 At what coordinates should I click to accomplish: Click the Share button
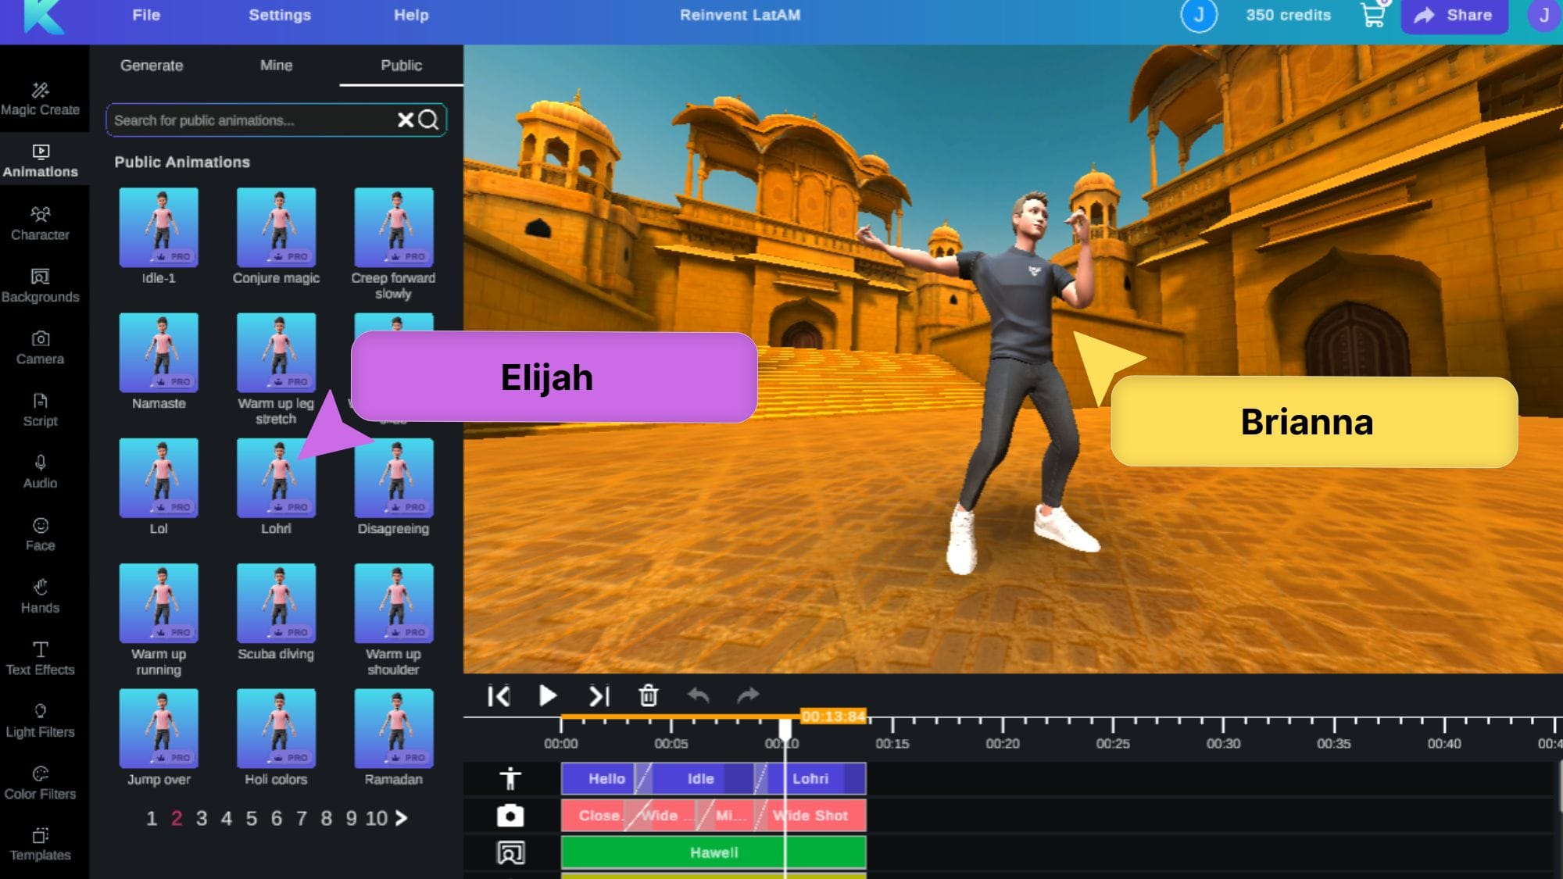tap(1454, 14)
